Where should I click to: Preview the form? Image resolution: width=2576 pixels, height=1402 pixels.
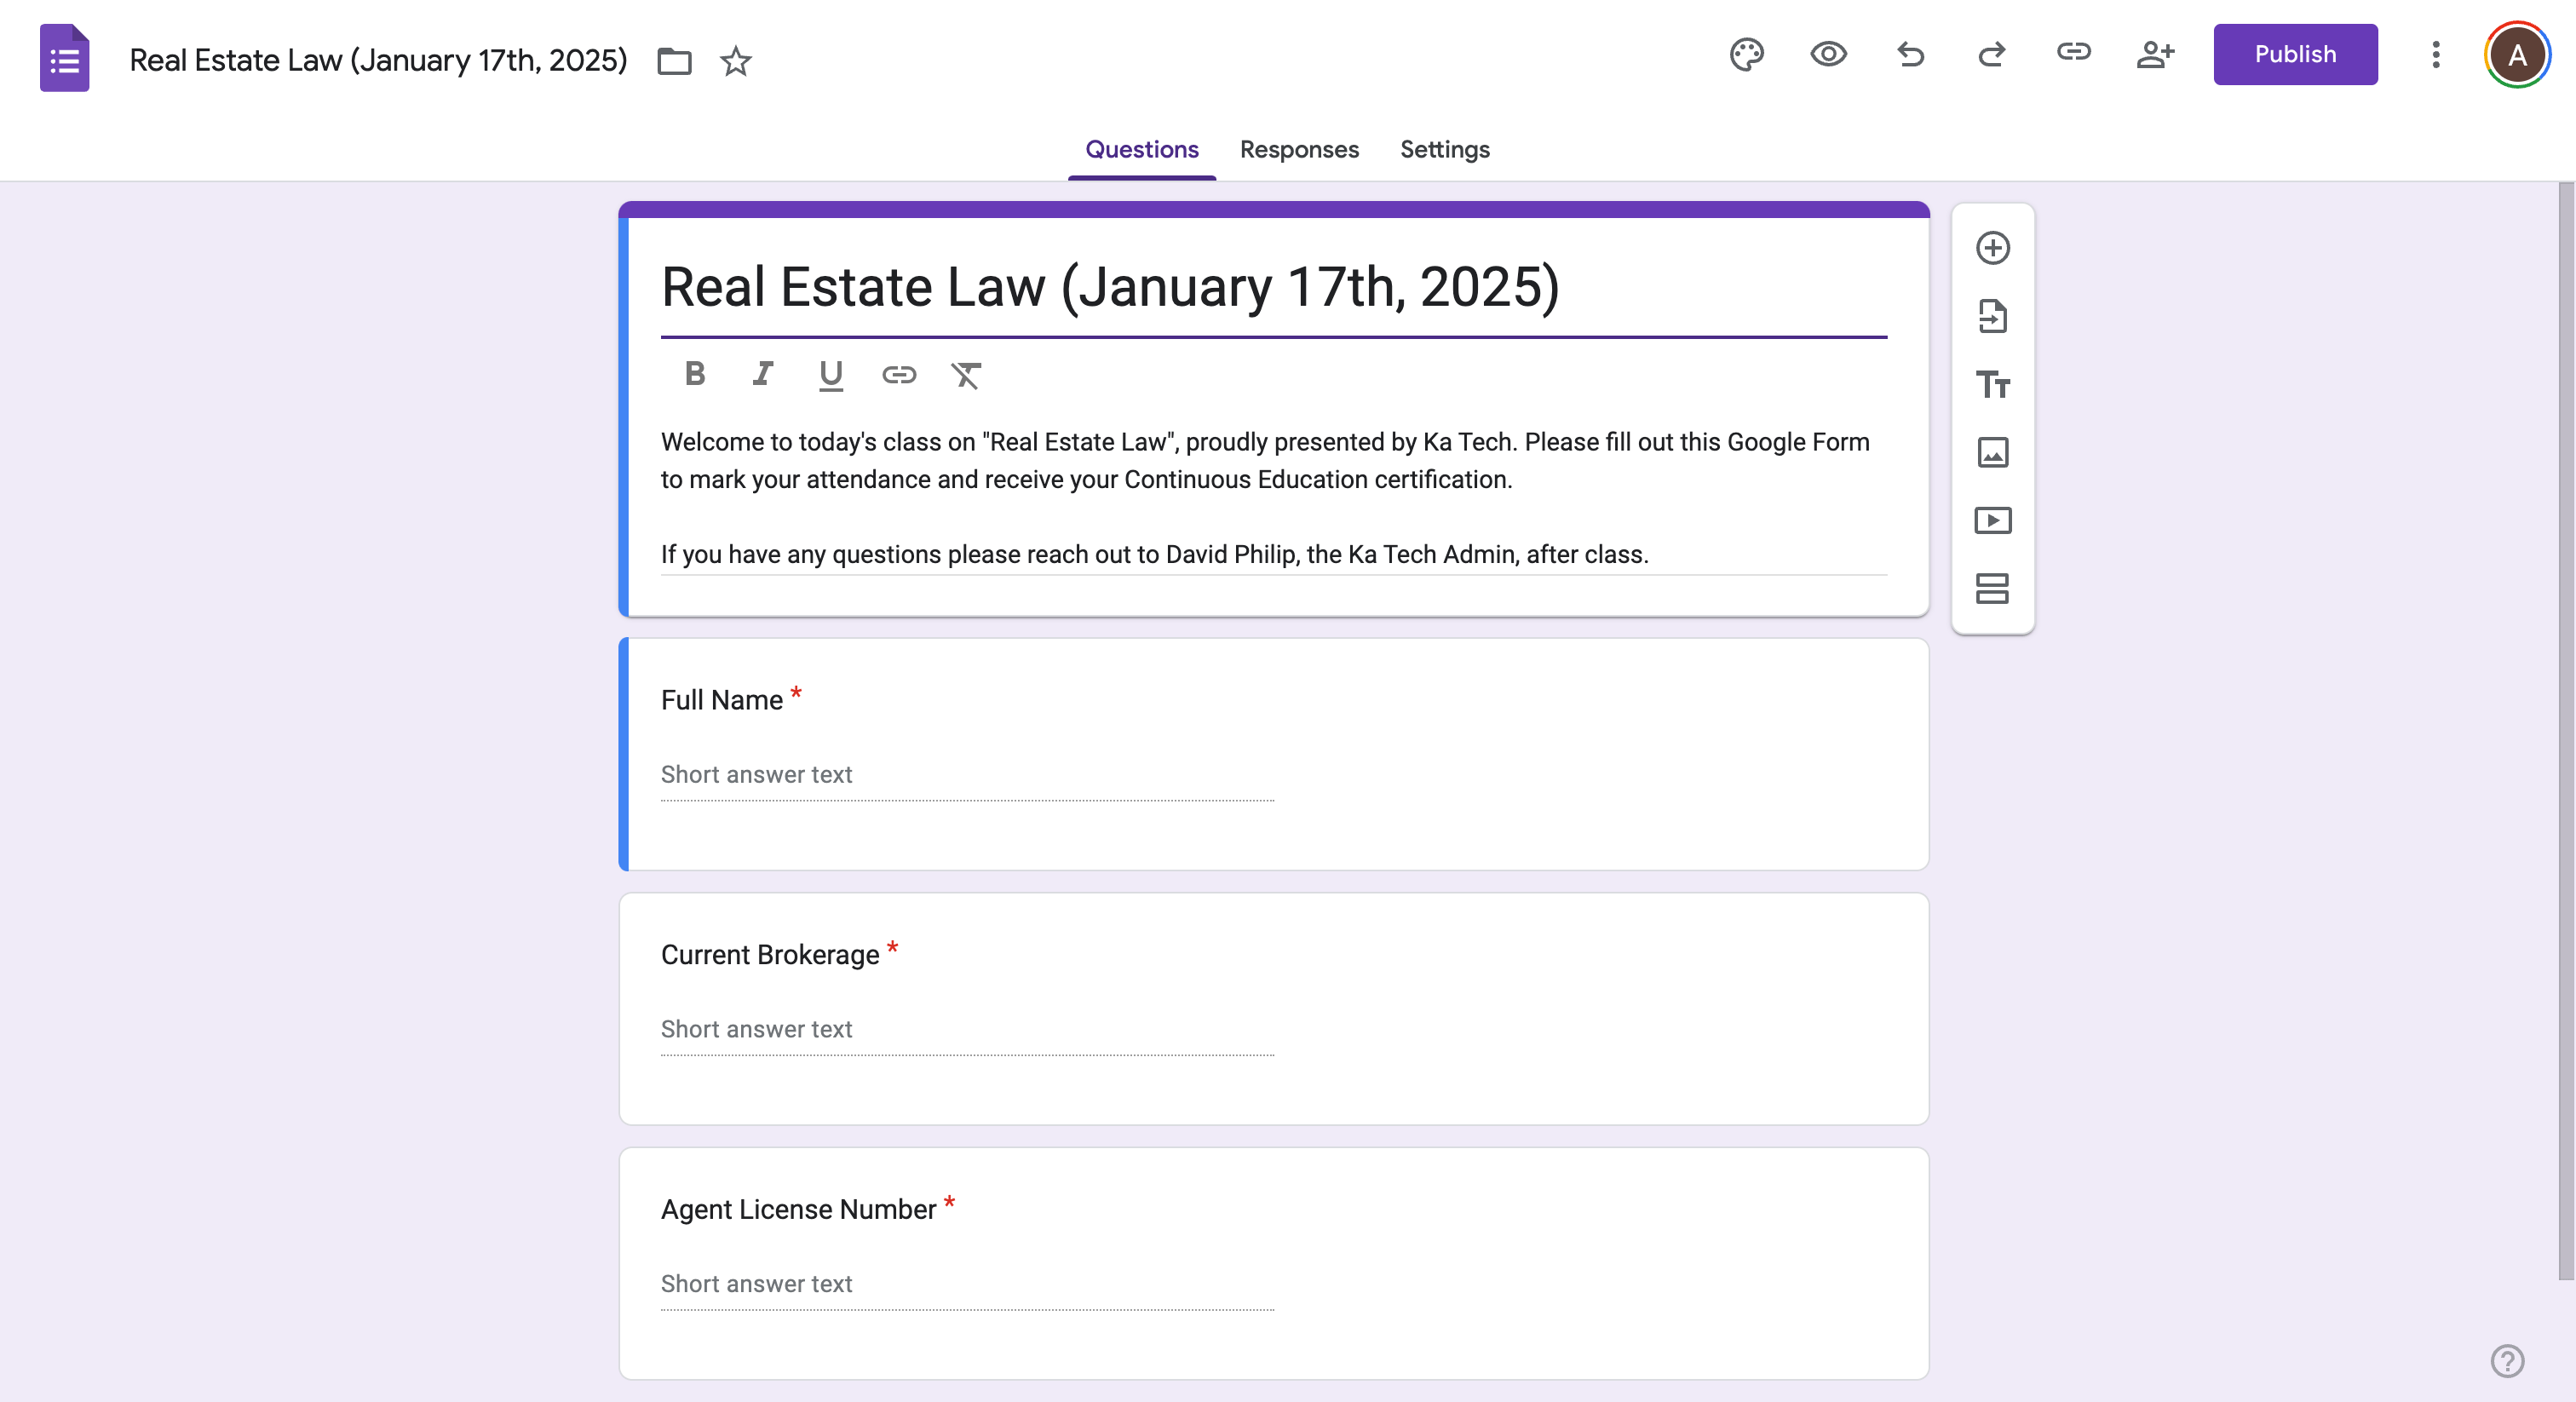point(1828,55)
